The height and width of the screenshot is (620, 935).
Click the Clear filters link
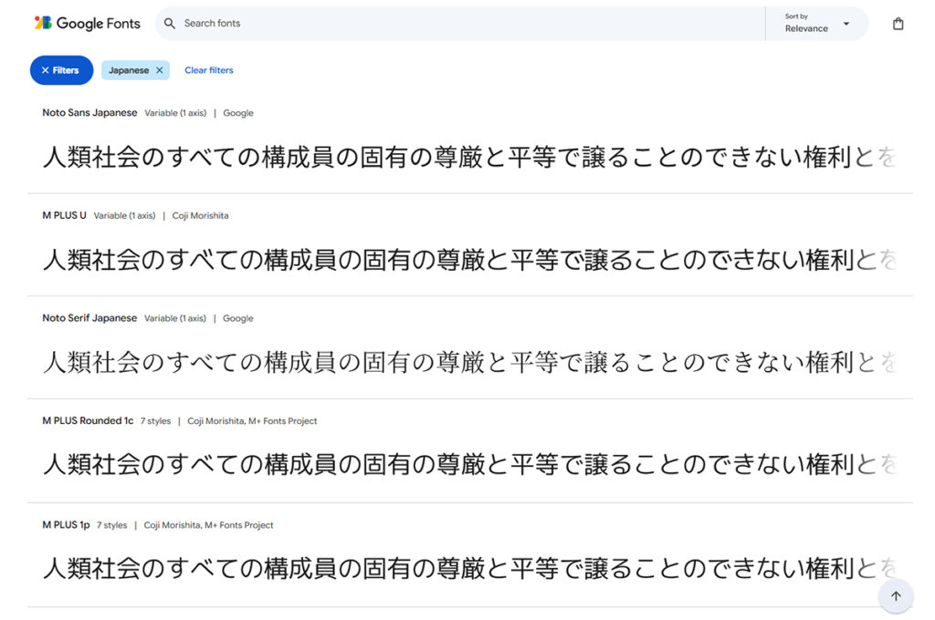209,70
